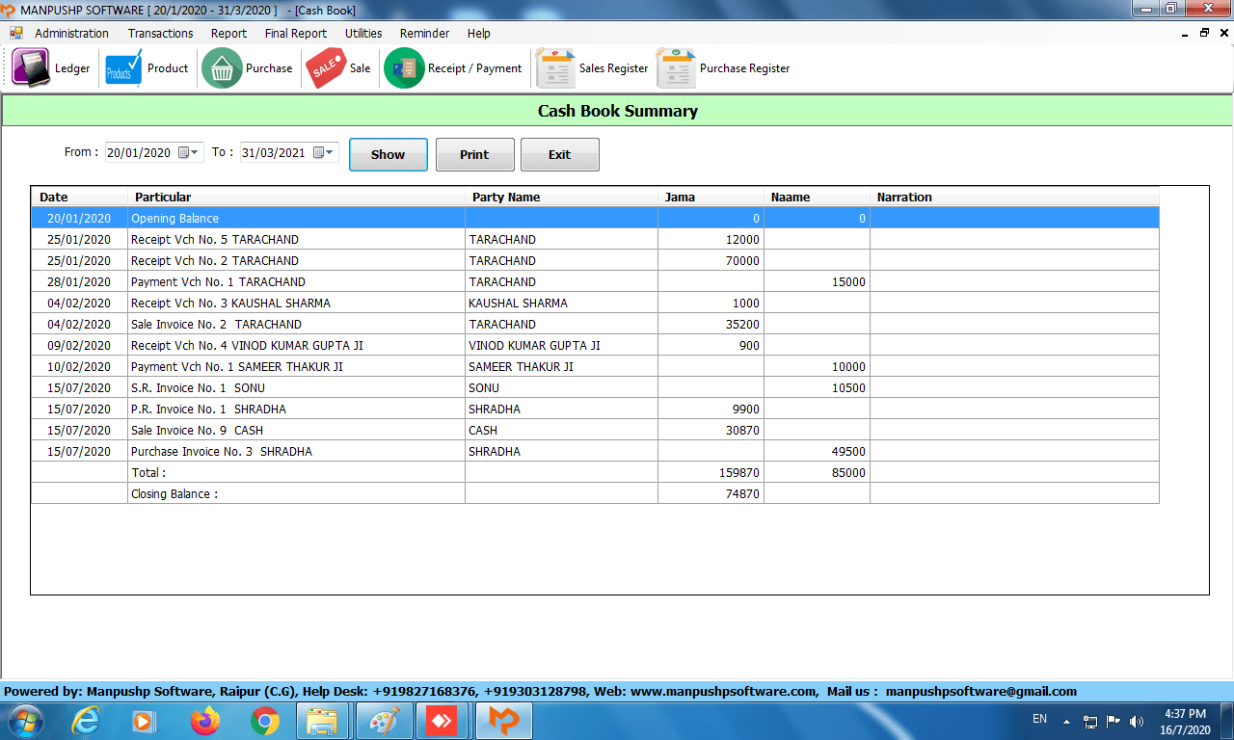Launch Internet Explorer from taskbar
Viewport: 1234px width, 740px height.
tap(87, 720)
